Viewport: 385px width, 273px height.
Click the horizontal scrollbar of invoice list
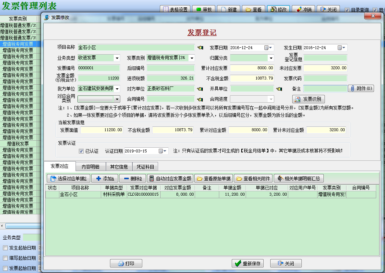[23, 226]
